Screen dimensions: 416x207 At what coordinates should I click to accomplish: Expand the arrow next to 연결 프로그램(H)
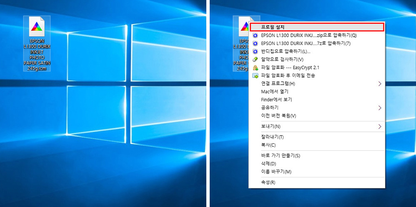coord(380,84)
